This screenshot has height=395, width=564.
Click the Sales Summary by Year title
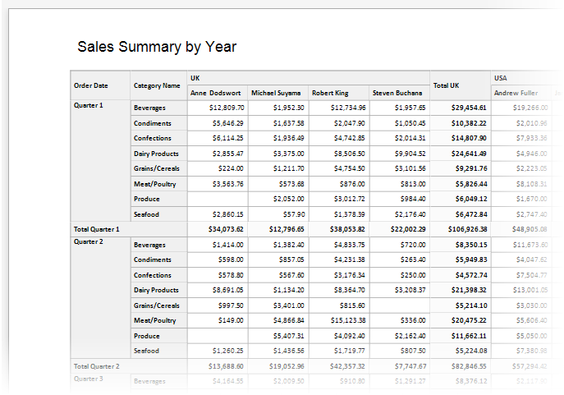(x=157, y=47)
